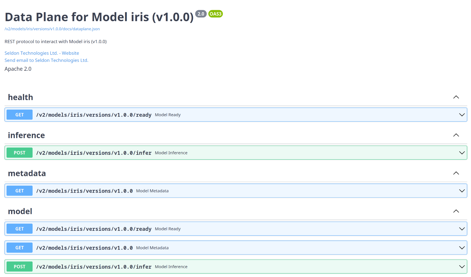
Task: Expand Model Metadata arrow under model section
Action: (x=462, y=248)
